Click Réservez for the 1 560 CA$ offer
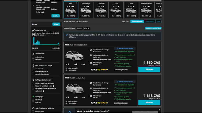The height and width of the screenshot is (113, 202). coord(149,69)
